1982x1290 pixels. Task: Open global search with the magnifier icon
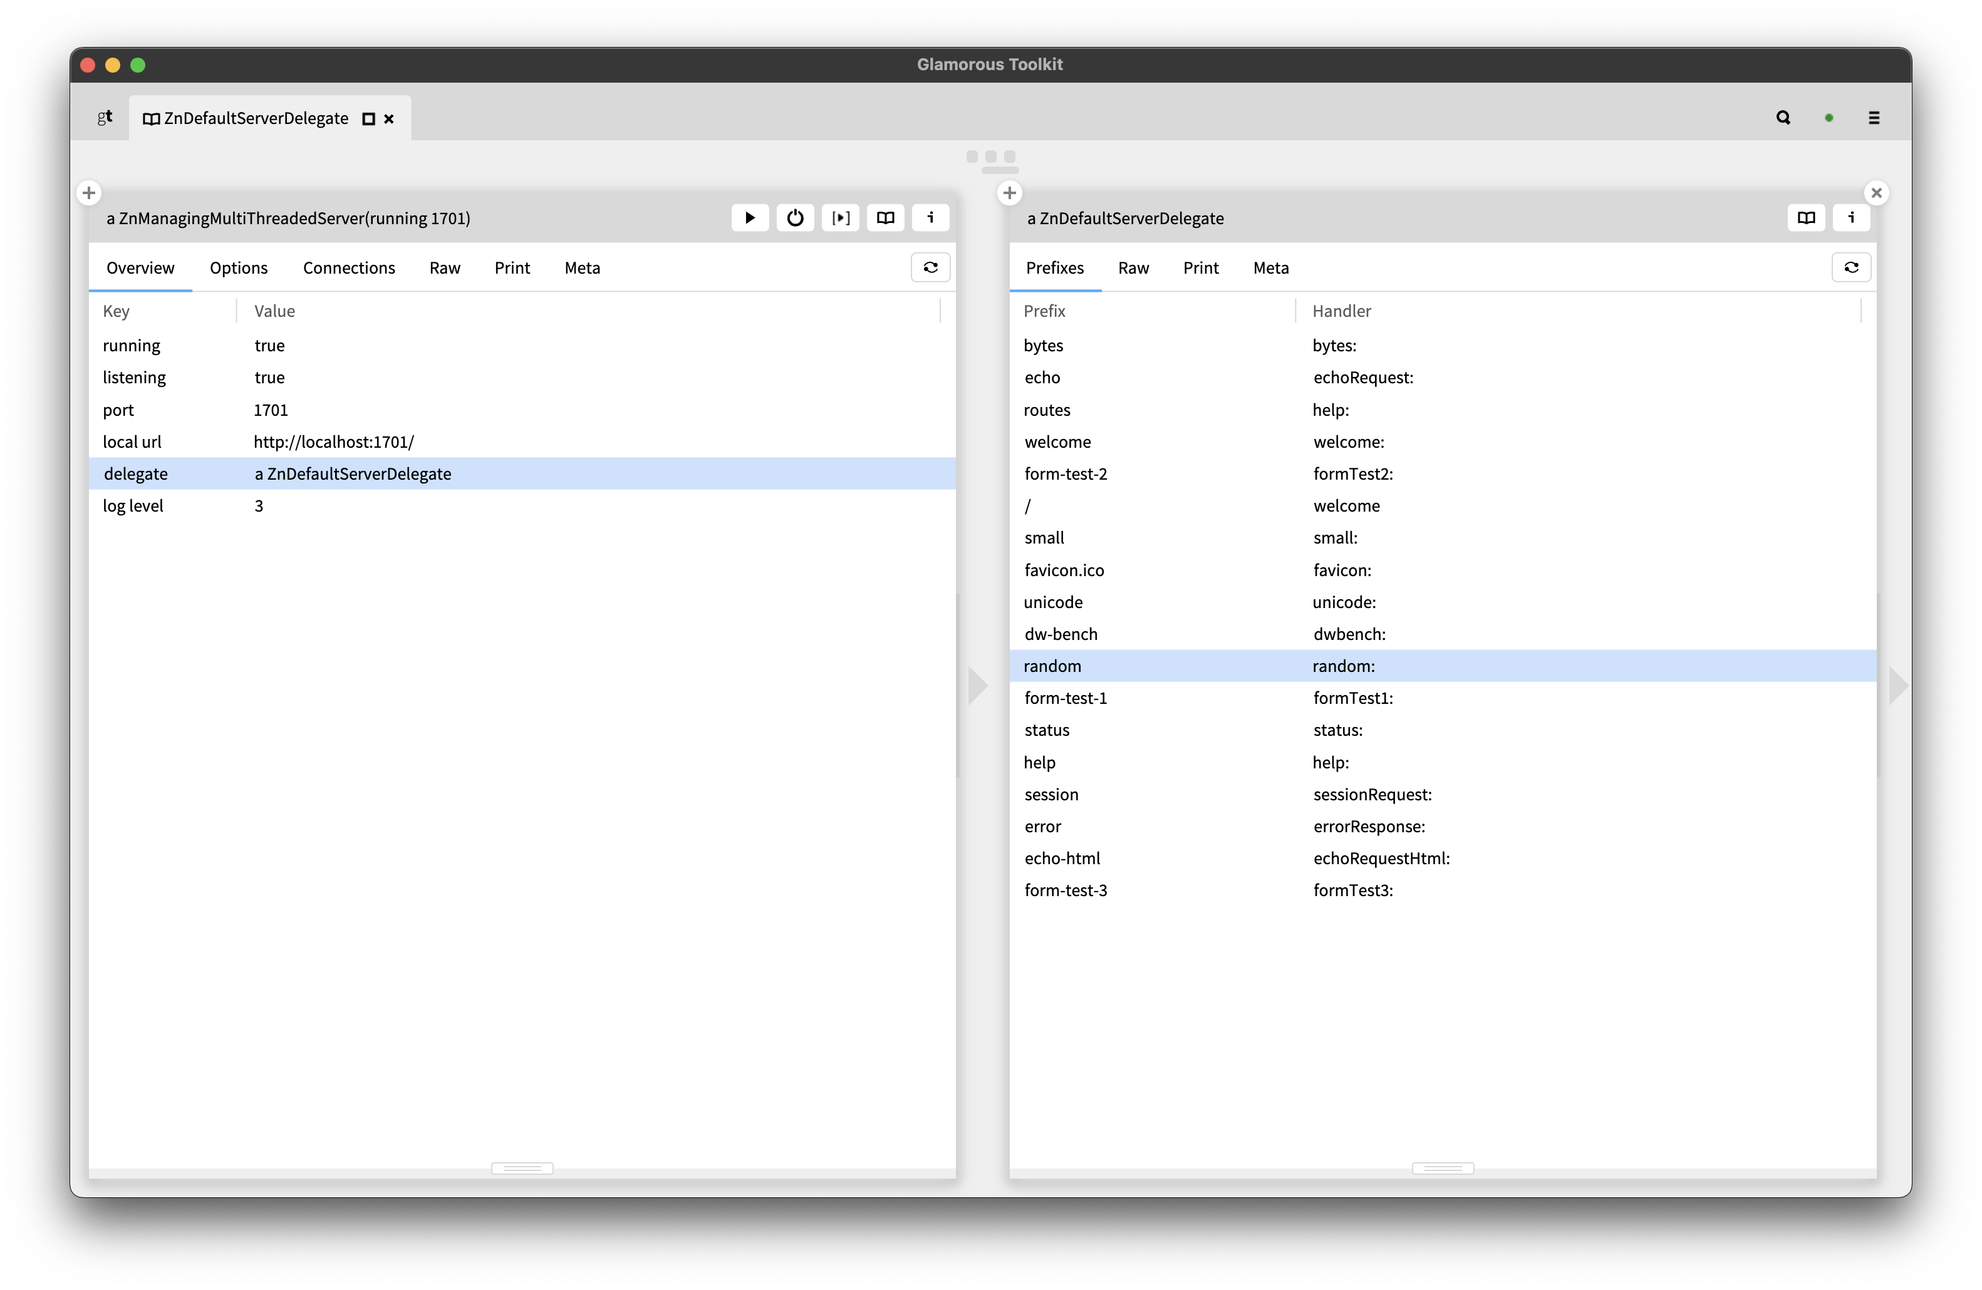coord(1783,117)
